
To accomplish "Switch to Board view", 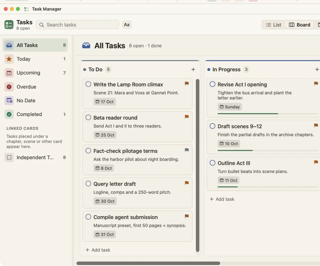I will [x=300, y=25].
